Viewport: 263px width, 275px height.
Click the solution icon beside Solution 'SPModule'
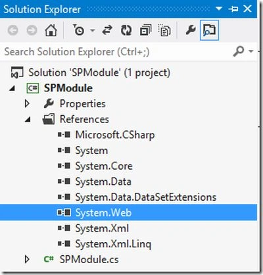(16, 72)
